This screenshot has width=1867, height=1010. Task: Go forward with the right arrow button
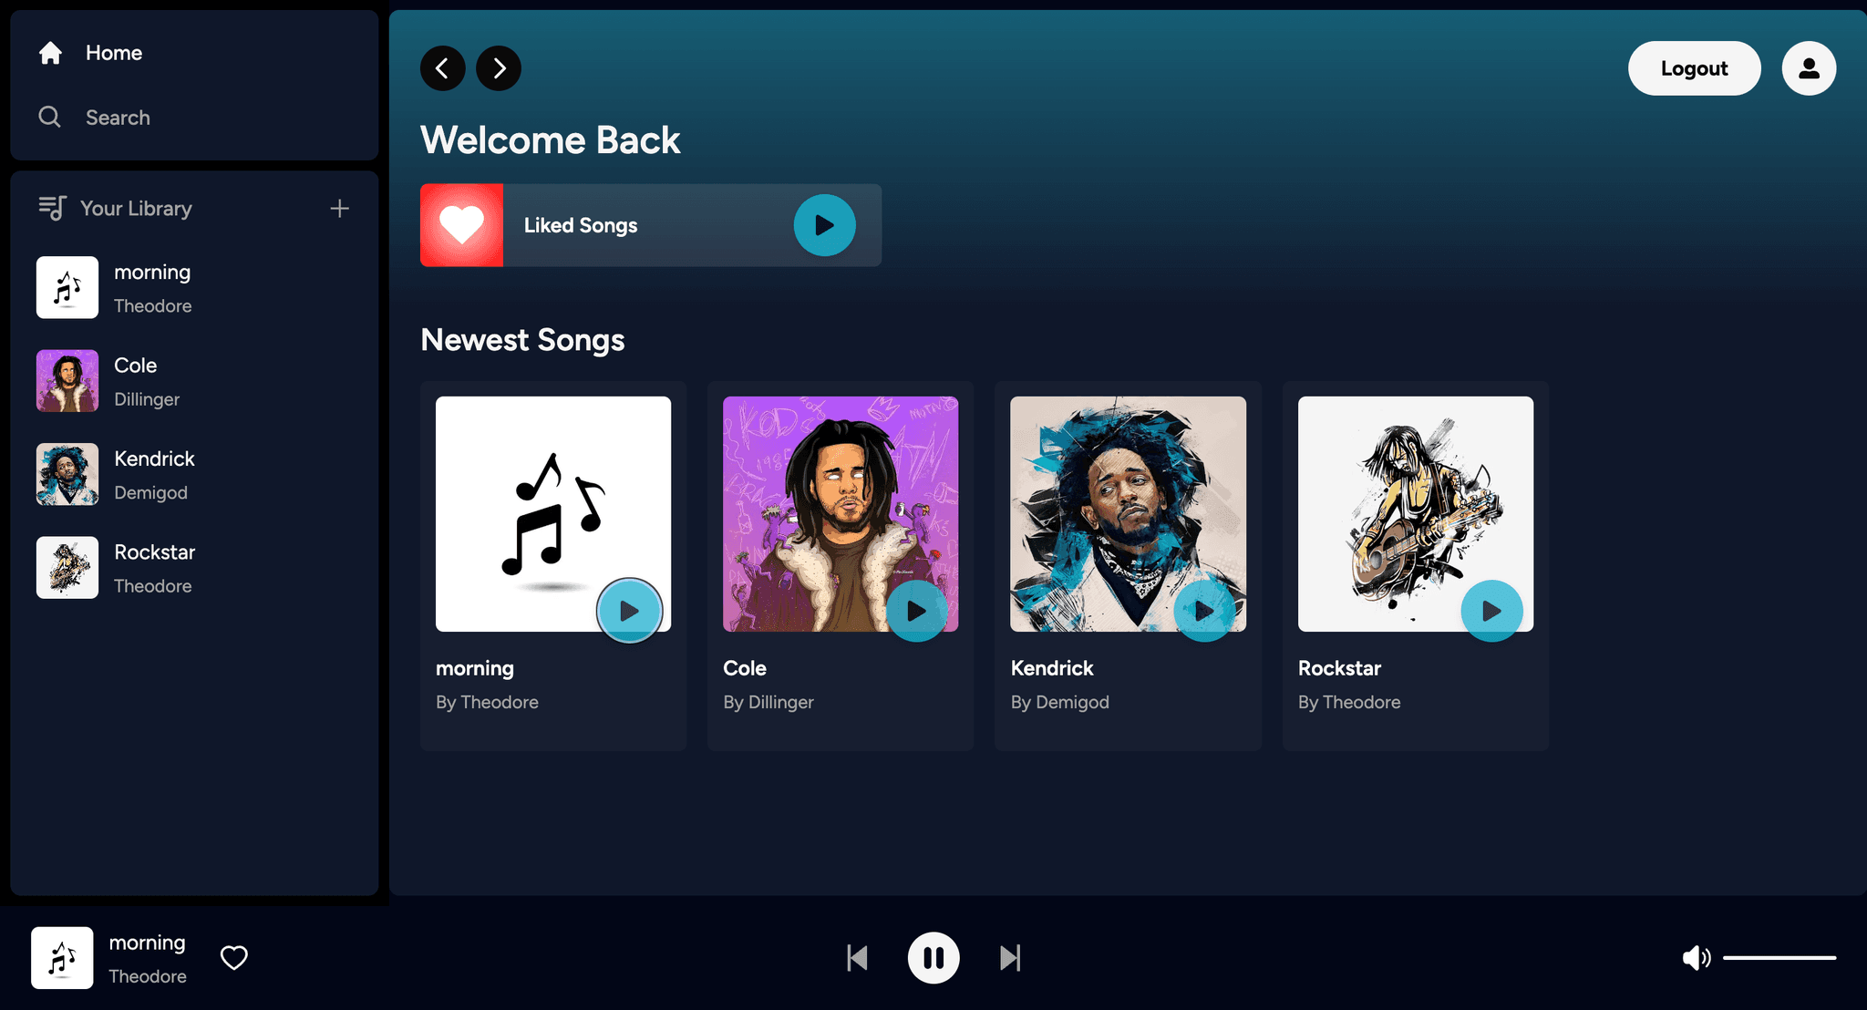(499, 68)
